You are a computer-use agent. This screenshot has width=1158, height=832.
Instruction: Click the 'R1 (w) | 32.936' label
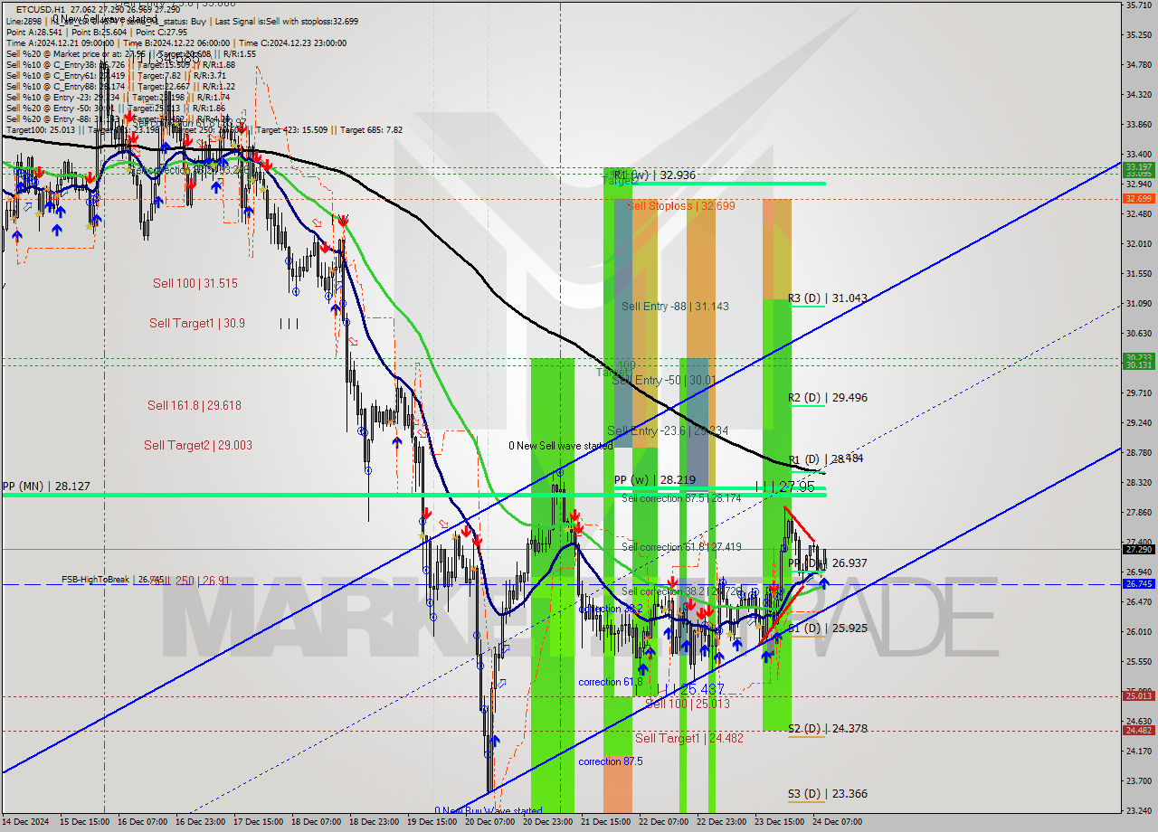(654, 175)
